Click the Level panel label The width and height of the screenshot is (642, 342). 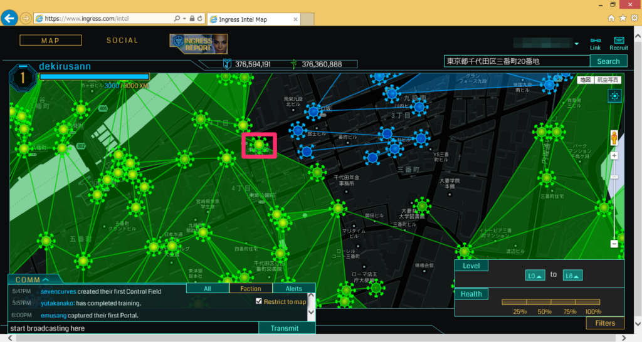[471, 266]
